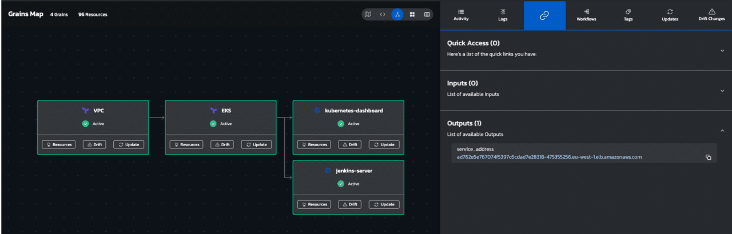The image size is (732, 234).
Task: Check Drift on kubernetes-dashboard grain
Action: tap(350, 144)
